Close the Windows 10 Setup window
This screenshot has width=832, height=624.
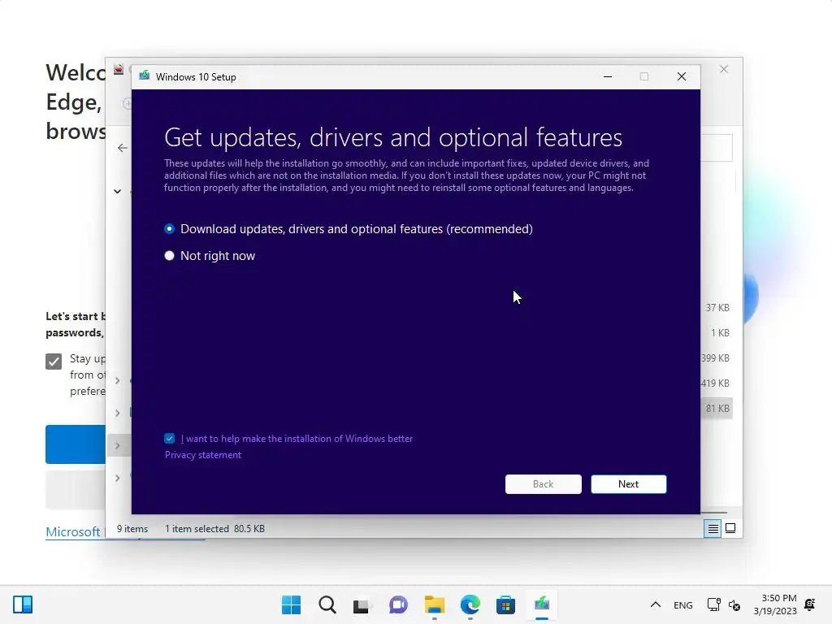[x=682, y=76]
